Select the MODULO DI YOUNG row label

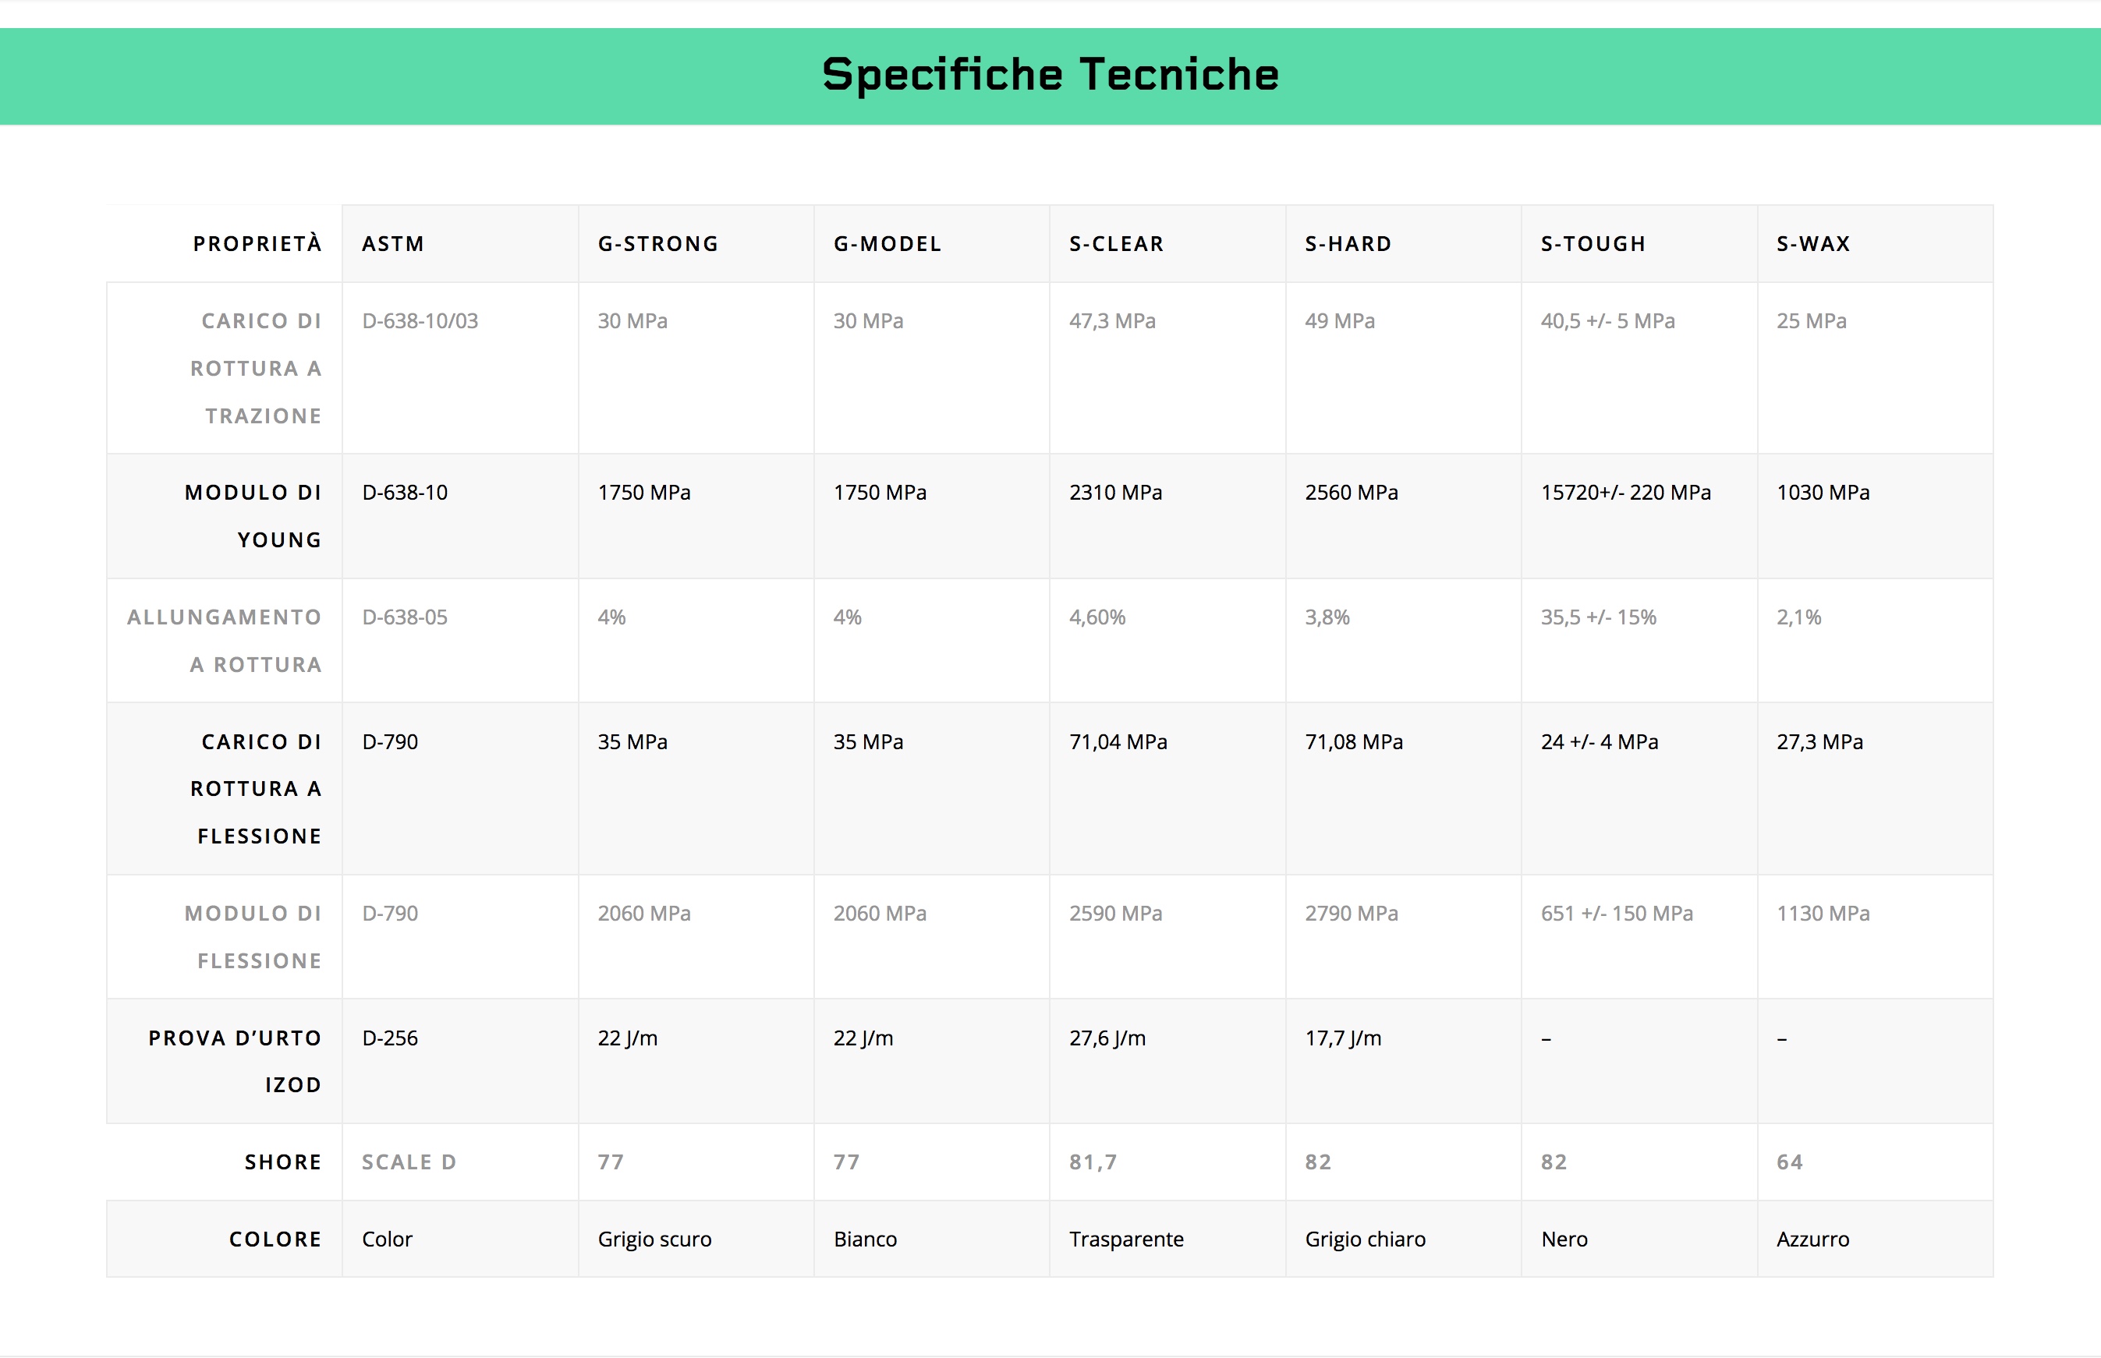tap(253, 516)
